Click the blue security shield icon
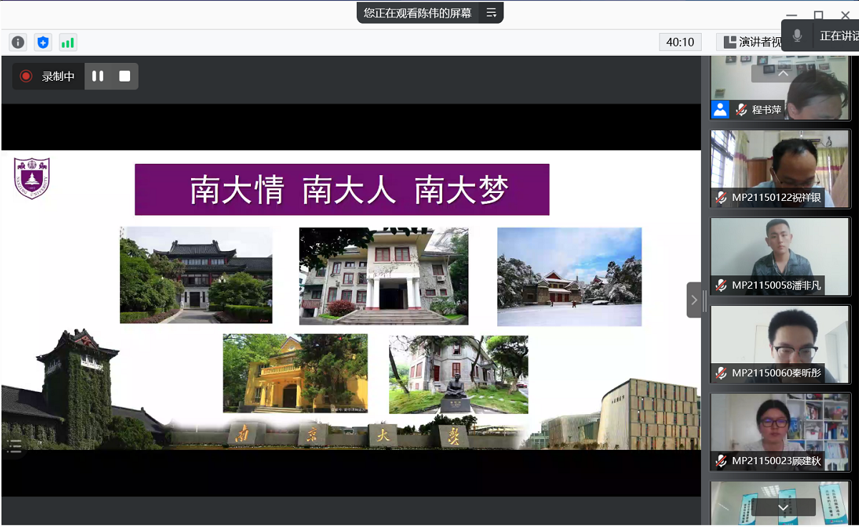This screenshot has height=527, width=859. click(43, 42)
